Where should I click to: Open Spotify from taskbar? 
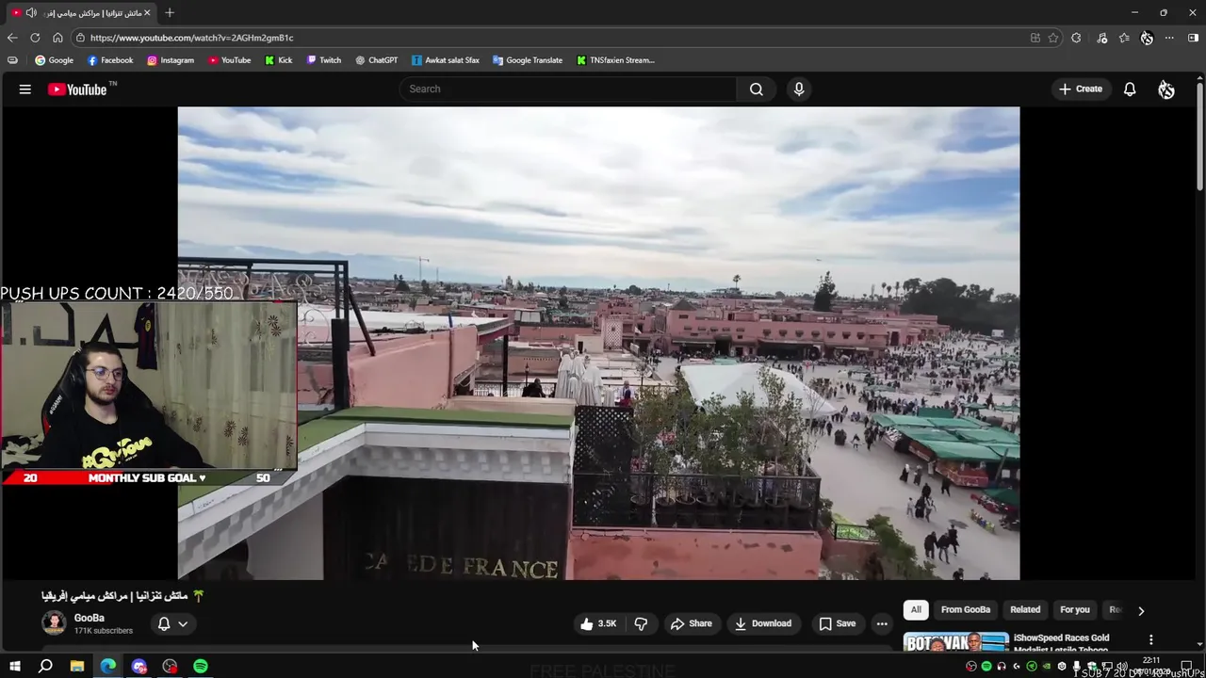click(201, 666)
